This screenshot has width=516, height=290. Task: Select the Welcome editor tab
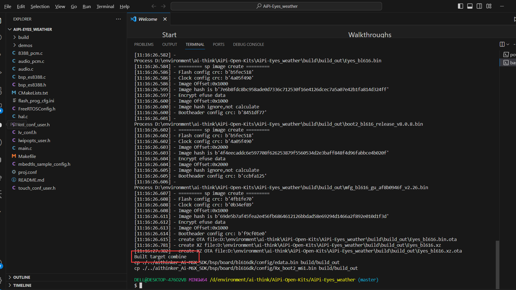pos(148,19)
